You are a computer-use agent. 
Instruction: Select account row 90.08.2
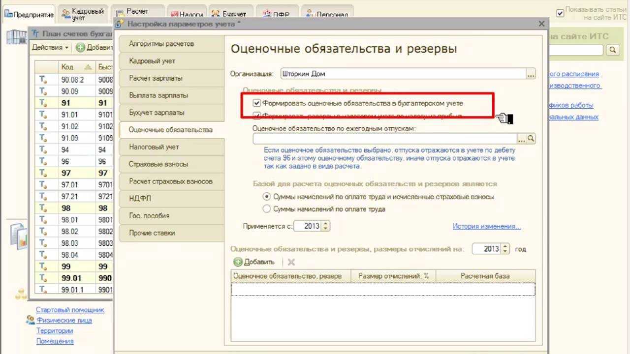pos(73,79)
